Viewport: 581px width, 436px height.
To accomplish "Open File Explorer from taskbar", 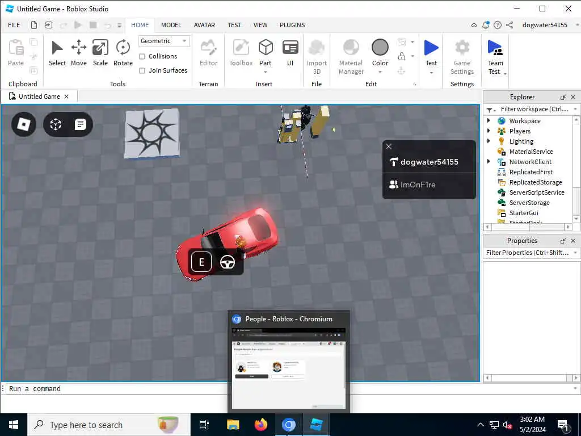I will click(233, 425).
